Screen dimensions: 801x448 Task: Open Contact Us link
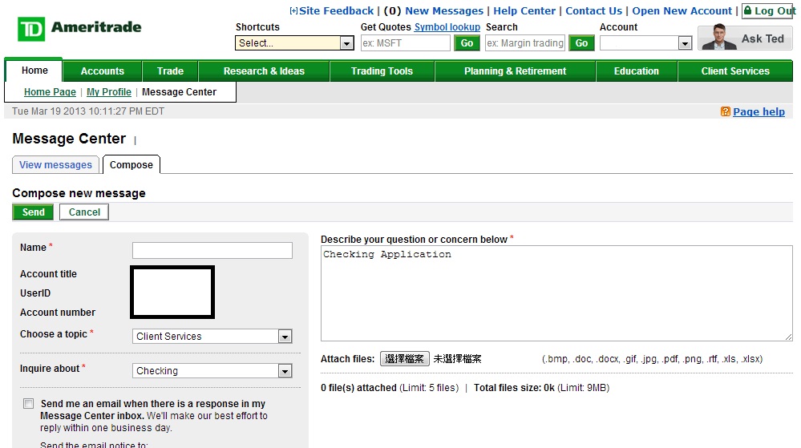tap(593, 10)
